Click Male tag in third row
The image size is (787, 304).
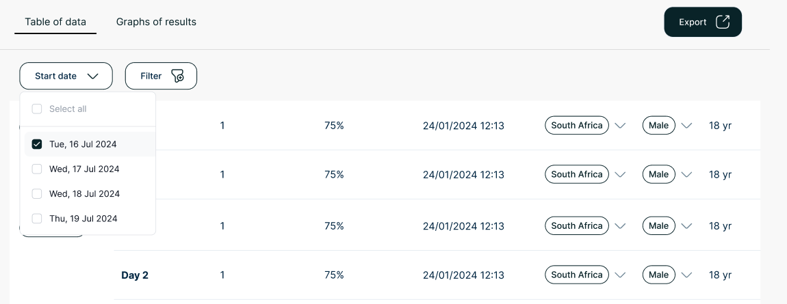coord(658,225)
